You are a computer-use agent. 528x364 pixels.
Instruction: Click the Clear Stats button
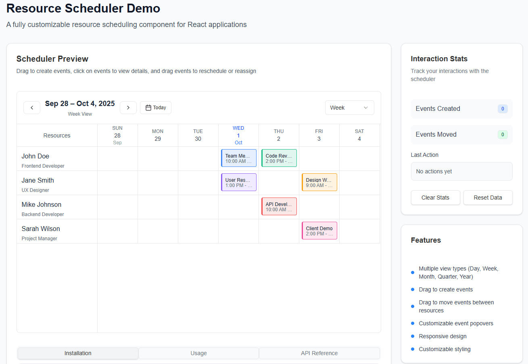coord(435,198)
